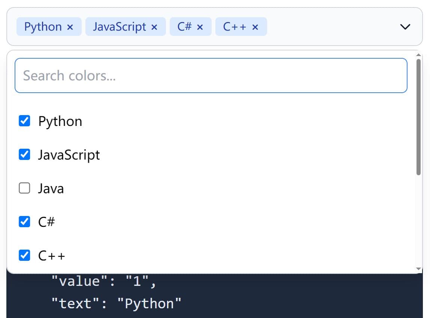
Task: Select the Java option label text
Action: [x=51, y=189]
